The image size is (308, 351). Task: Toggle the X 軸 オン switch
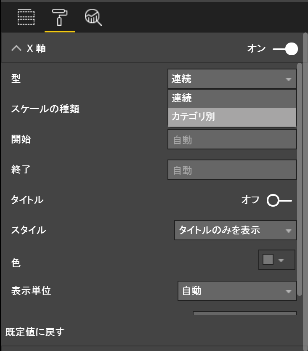285,48
